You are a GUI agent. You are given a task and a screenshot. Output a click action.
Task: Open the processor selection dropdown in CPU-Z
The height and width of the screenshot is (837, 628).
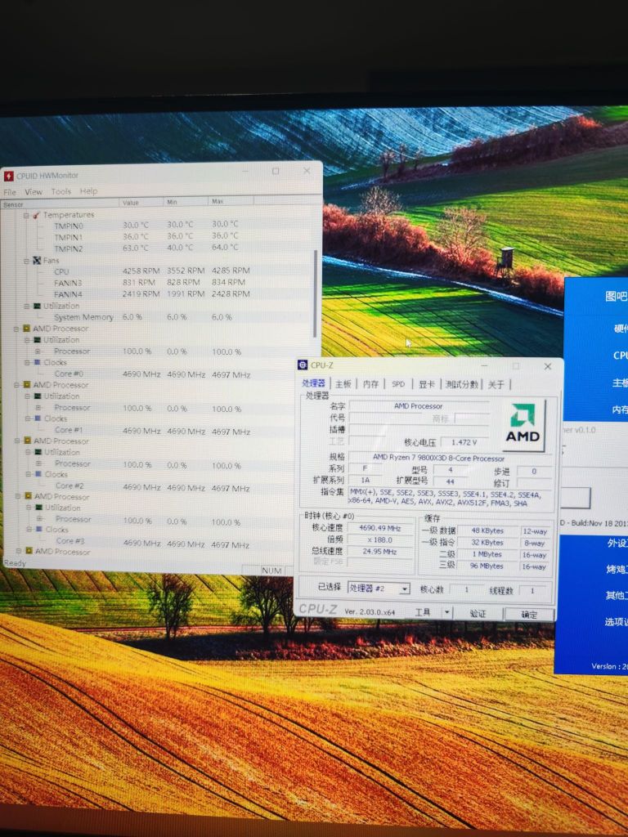(x=404, y=589)
